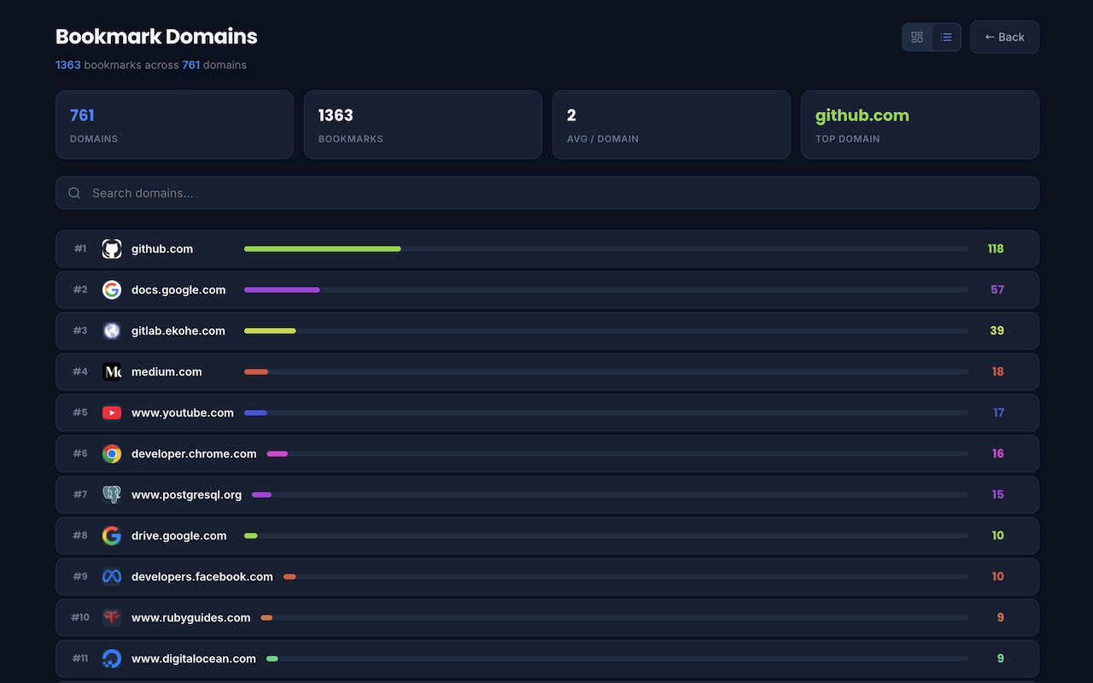Select developers.facebook.com domain name
Image resolution: width=1093 pixels, height=683 pixels.
[202, 576]
